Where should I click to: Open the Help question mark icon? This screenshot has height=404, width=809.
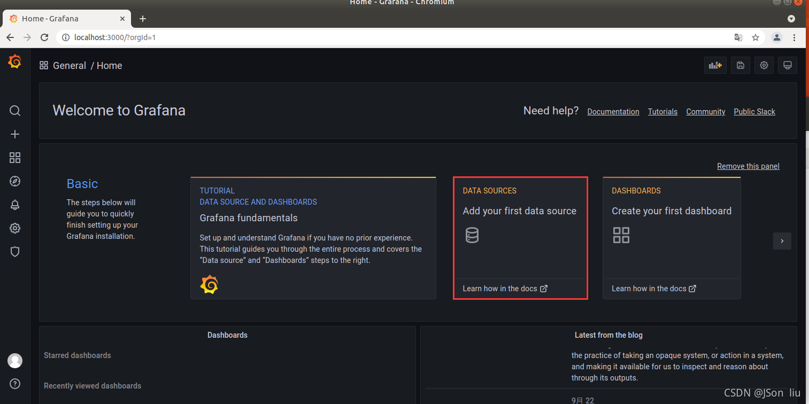[x=15, y=384]
